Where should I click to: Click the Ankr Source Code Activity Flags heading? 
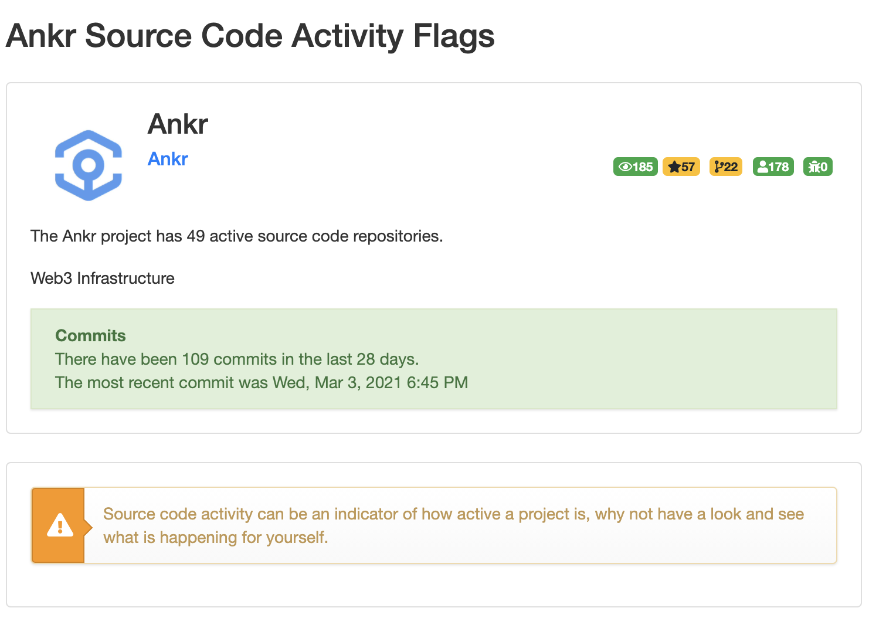(x=250, y=36)
